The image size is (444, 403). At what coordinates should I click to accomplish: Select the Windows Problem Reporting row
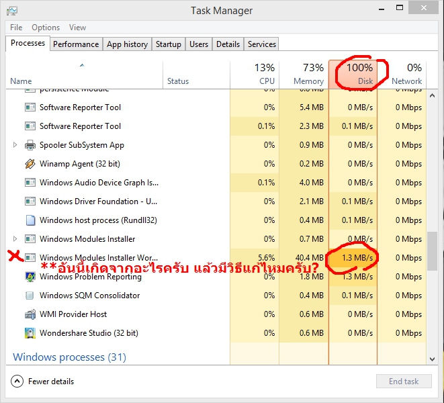pyautogui.click(x=216, y=277)
